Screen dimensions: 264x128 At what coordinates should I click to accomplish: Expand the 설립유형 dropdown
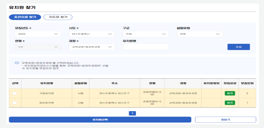200,34
